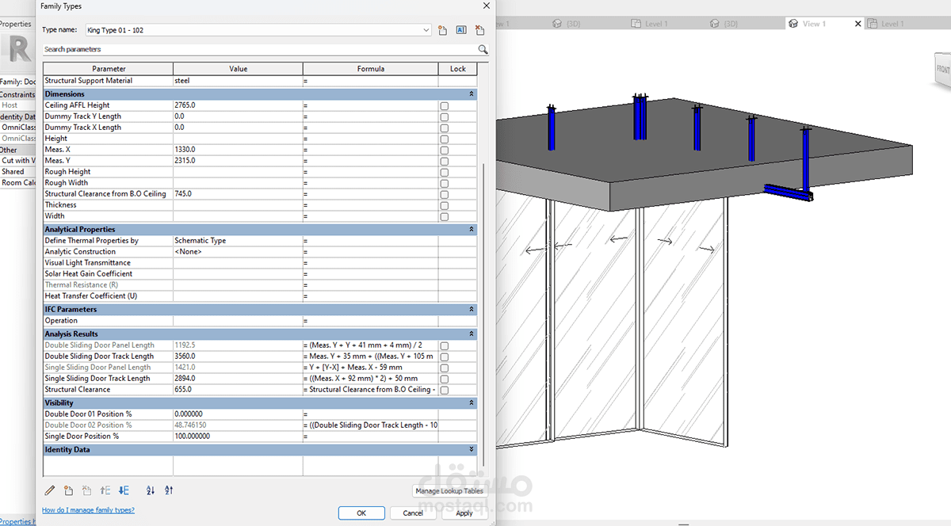951x526 pixels.
Task: Open 'How do I manage family types?' link
Action: click(x=88, y=510)
